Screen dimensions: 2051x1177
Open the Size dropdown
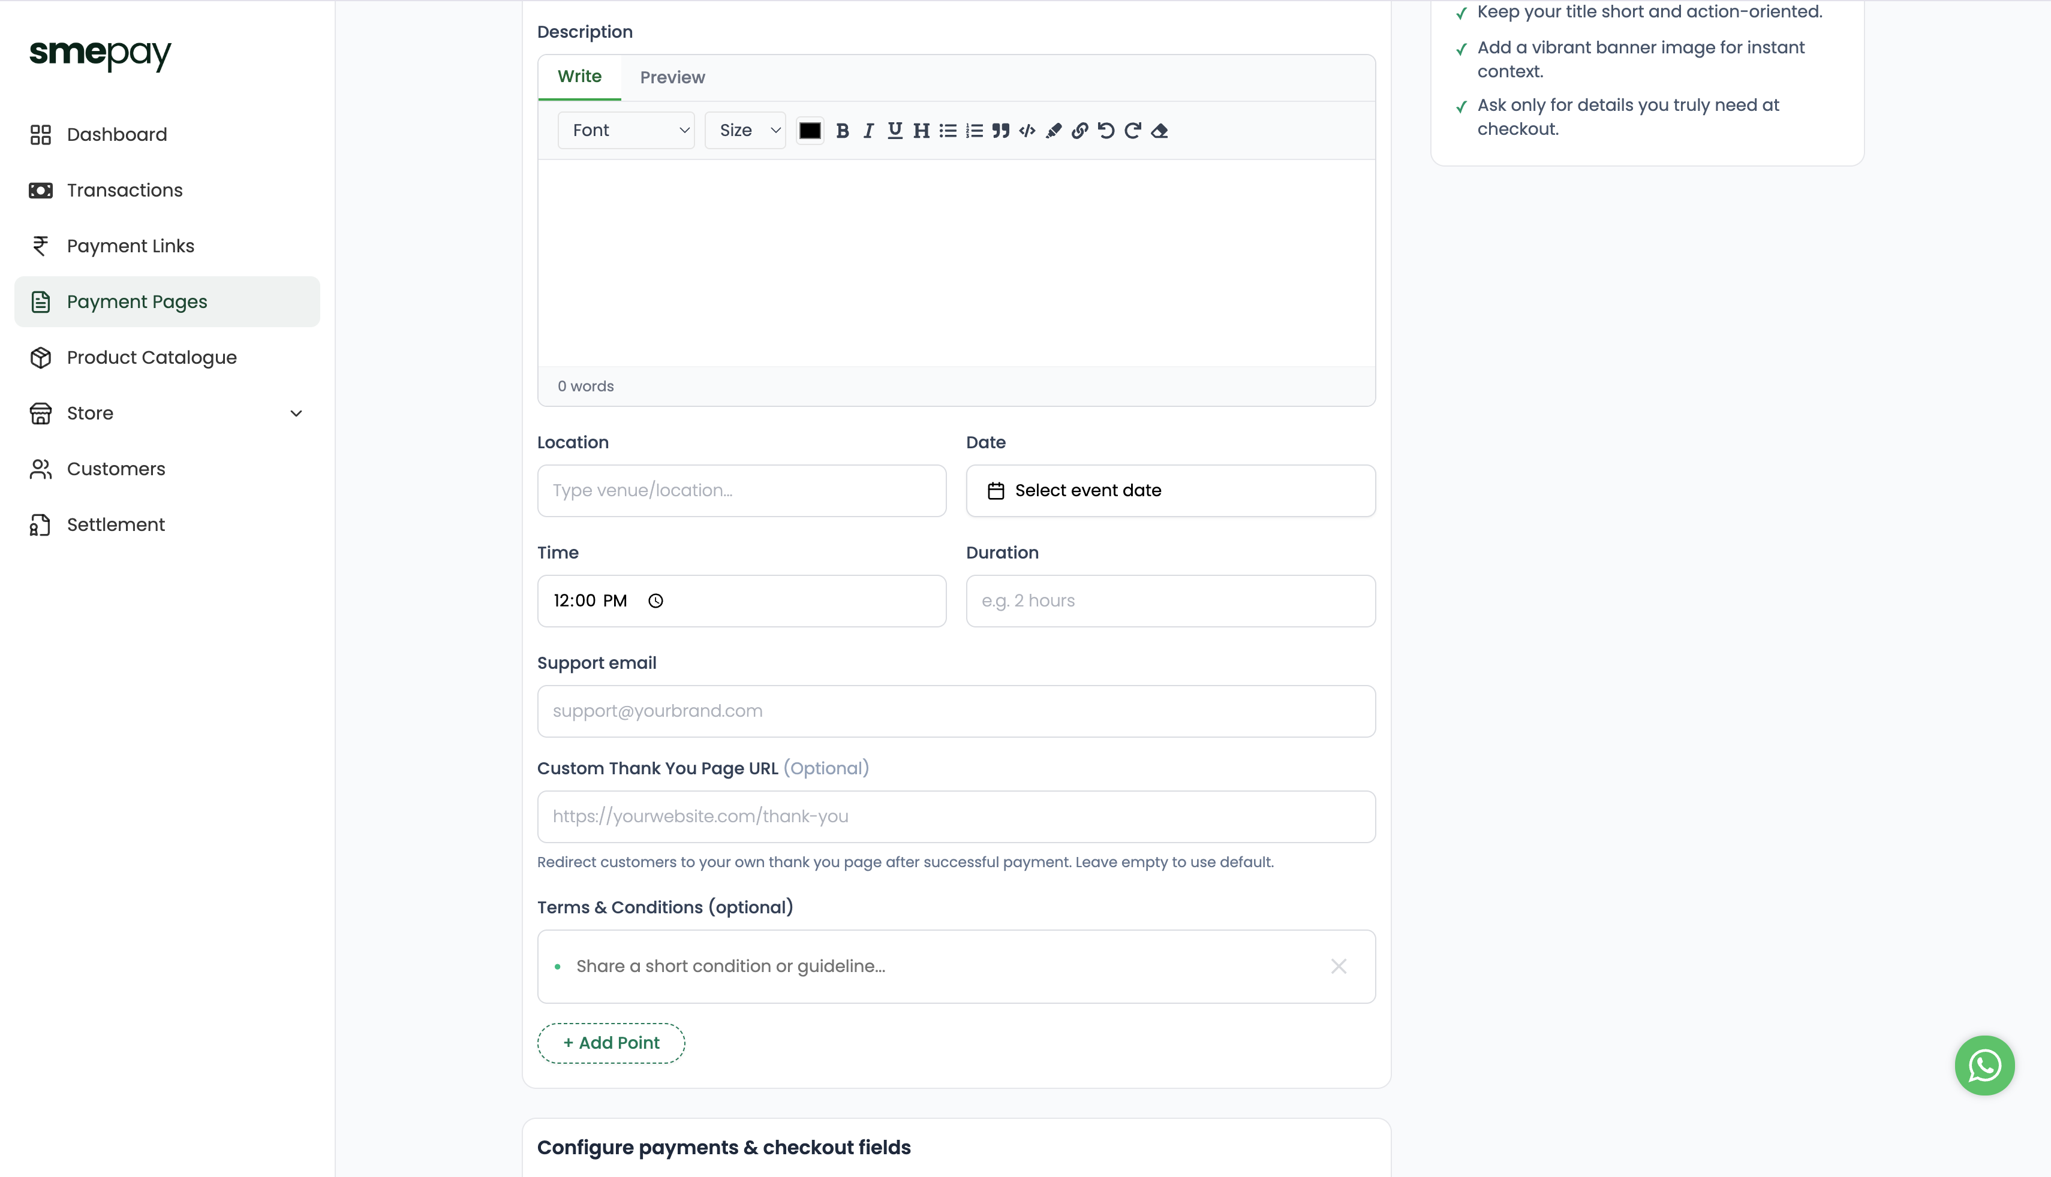click(x=745, y=130)
